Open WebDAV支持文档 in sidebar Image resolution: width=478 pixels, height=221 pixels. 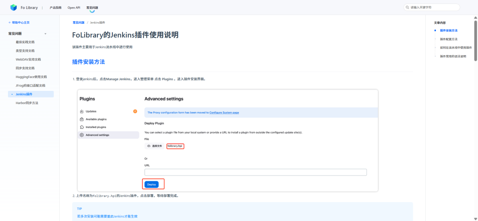tap(28, 59)
